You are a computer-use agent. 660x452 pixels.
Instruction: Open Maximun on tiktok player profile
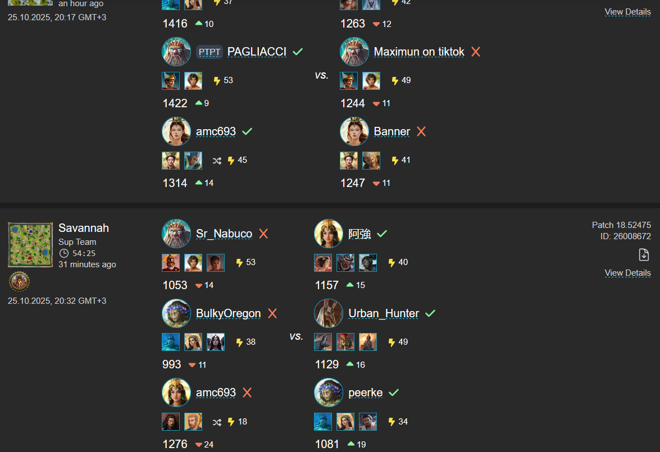(x=419, y=52)
